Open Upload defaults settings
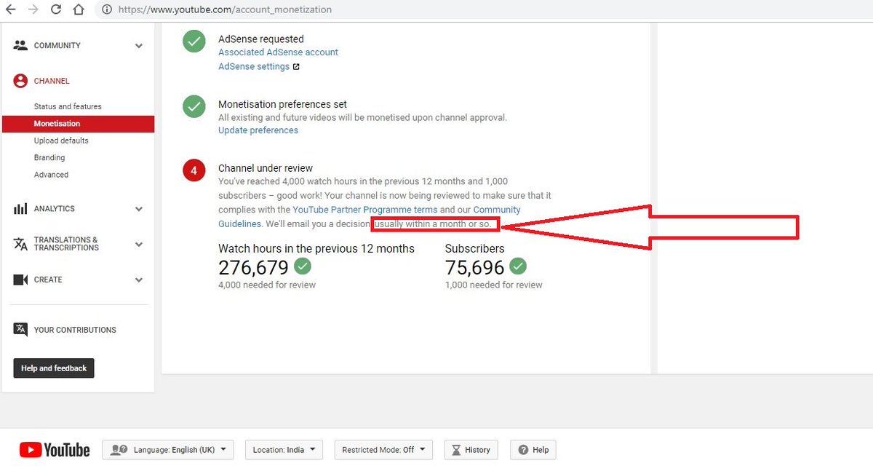 61,140
